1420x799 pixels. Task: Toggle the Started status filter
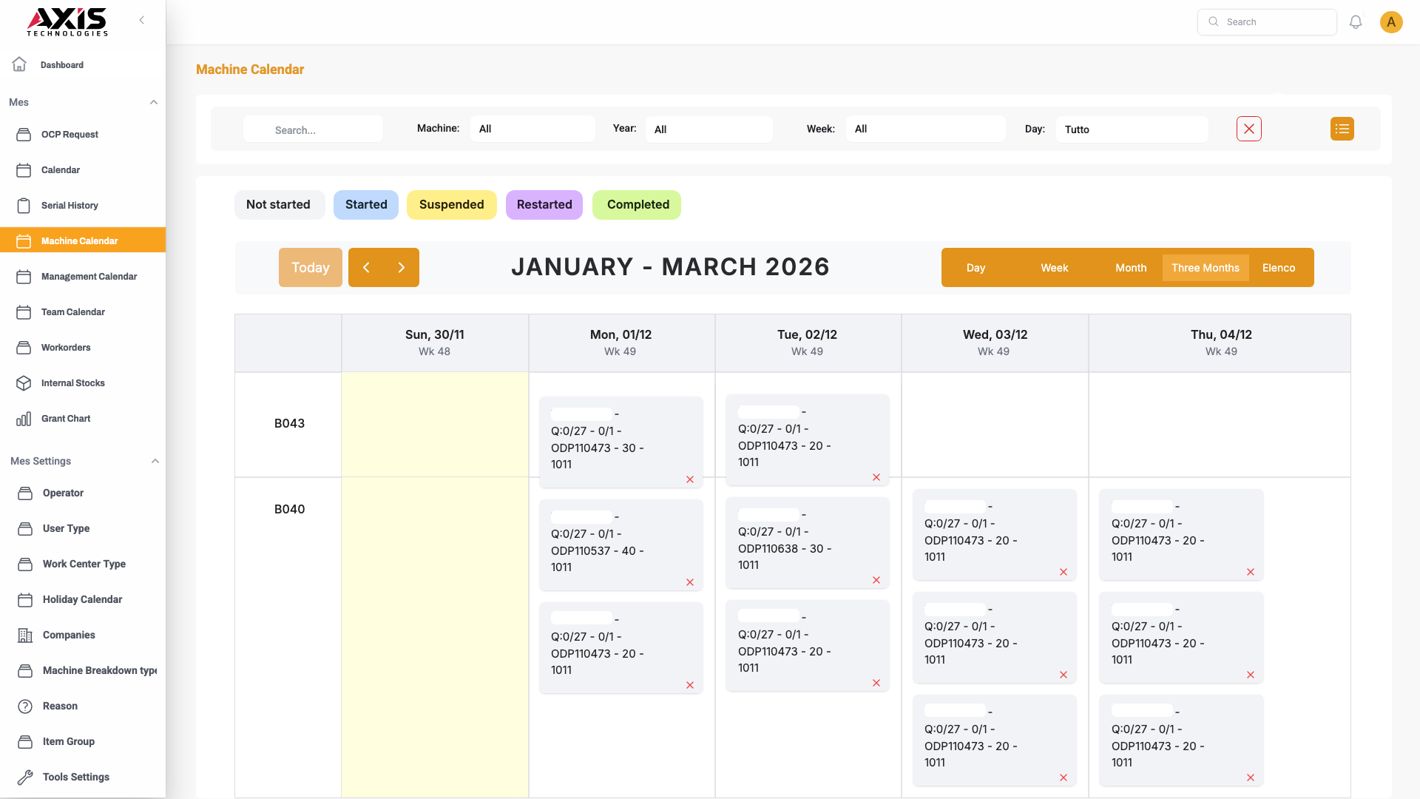tap(365, 205)
